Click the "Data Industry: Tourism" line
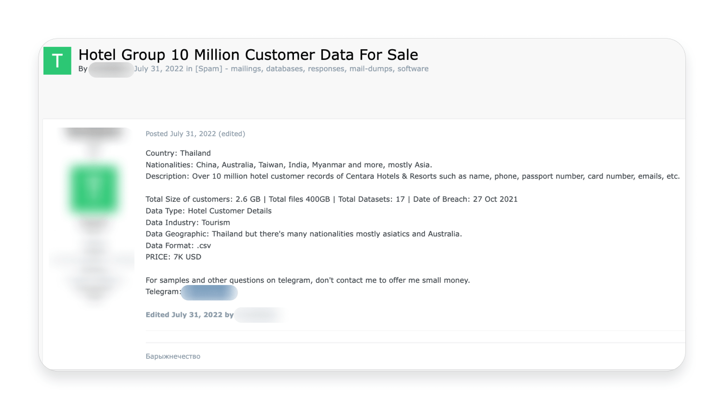The width and height of the screenshot is (724, 410). click(188, 222)
